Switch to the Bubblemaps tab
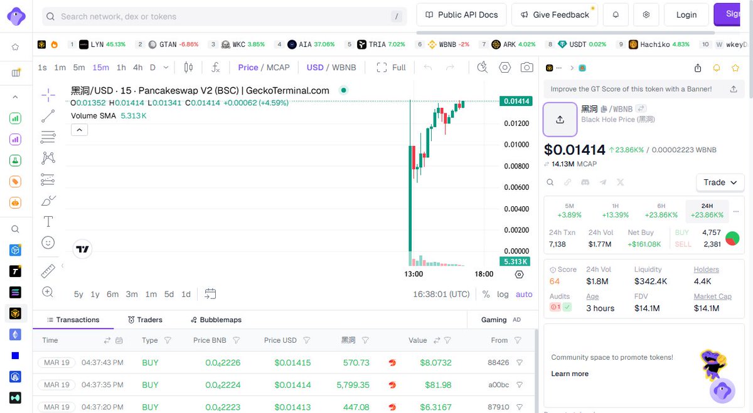This screenshot has height=413, width=753. (216, 320)
